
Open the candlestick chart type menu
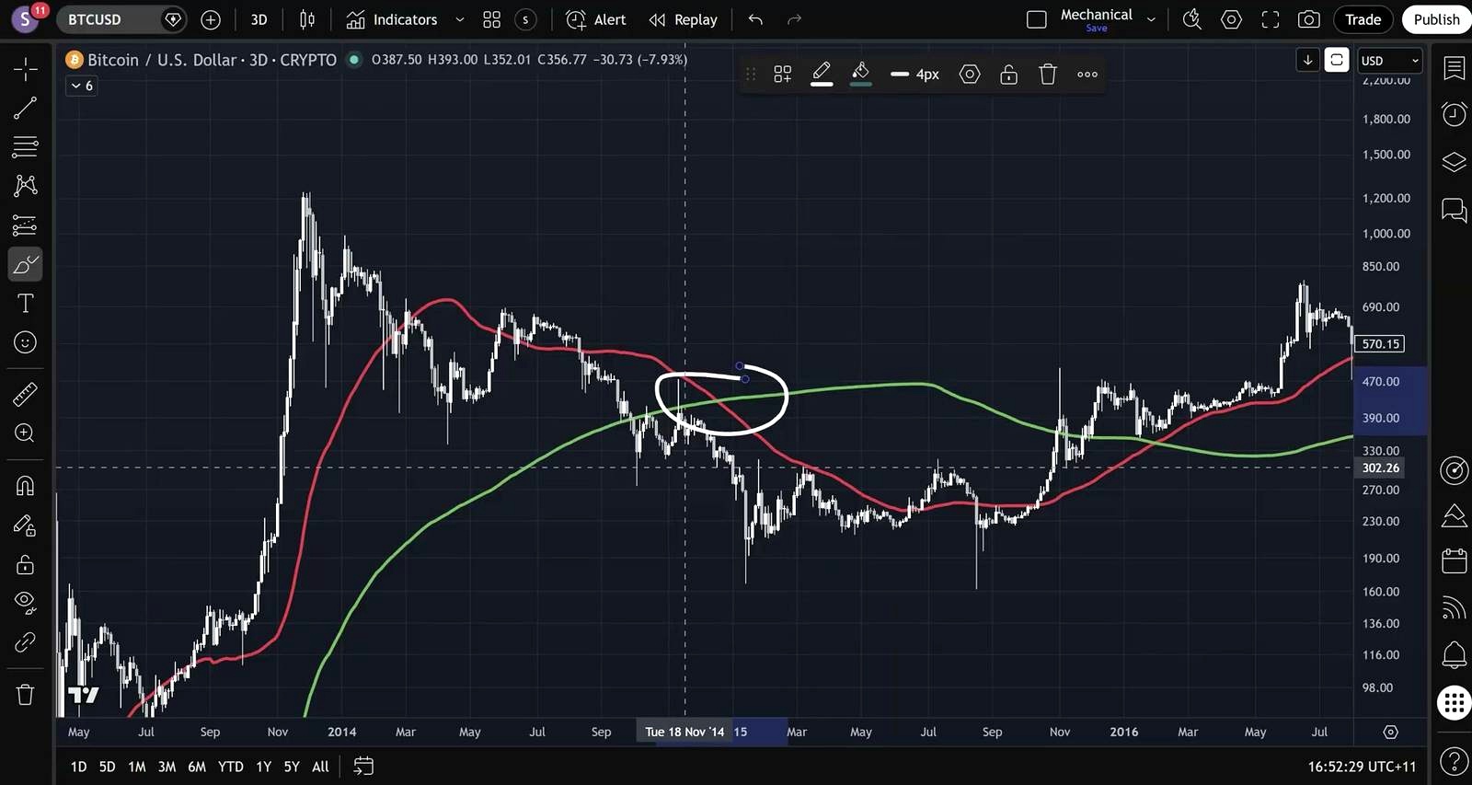(x=307, y=19)
